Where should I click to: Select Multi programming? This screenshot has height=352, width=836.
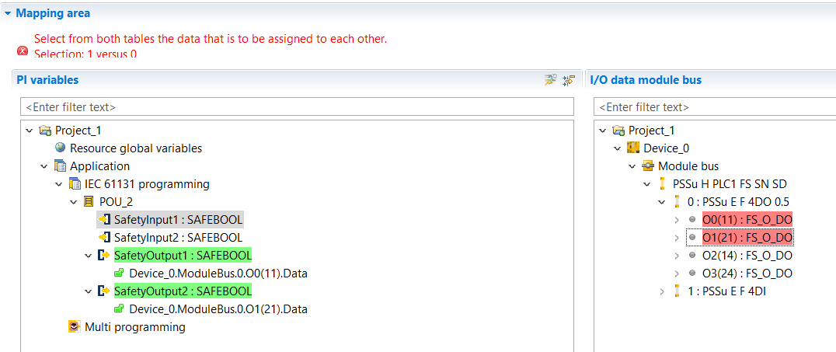click(x=135, y=327)
